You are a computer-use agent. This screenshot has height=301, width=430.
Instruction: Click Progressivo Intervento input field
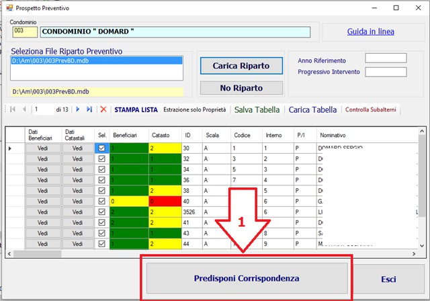[386, 72]
